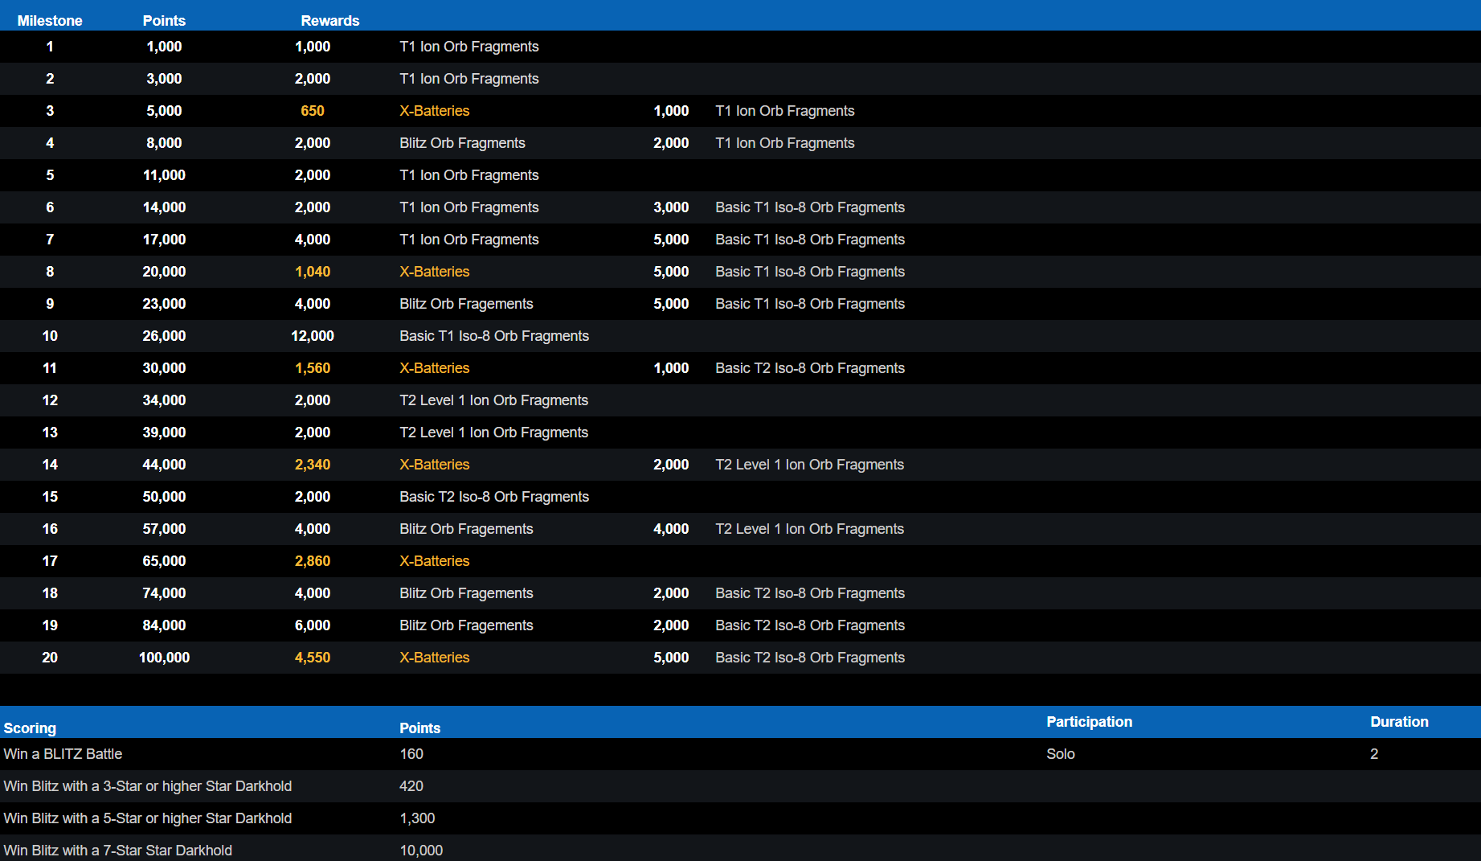Click X-Batteries in milestone 11 row
Image resolution: width=1481 pixels, height=861 pixels.
point(435,368)
